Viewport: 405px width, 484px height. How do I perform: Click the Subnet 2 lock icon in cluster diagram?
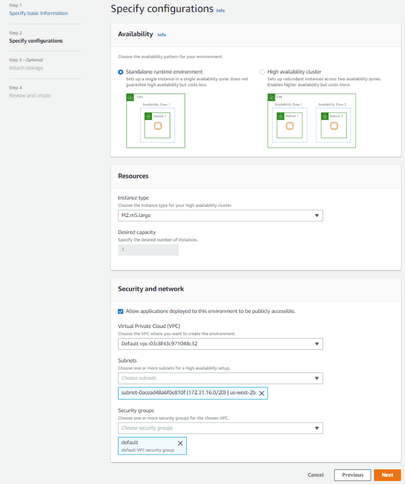coord(326,115)
